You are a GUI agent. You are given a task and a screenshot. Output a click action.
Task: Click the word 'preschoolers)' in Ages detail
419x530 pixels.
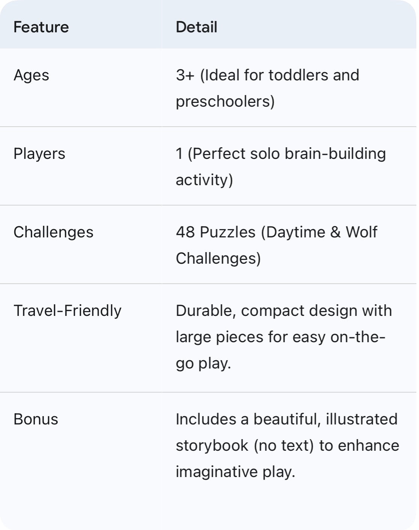tap(225, 101)
